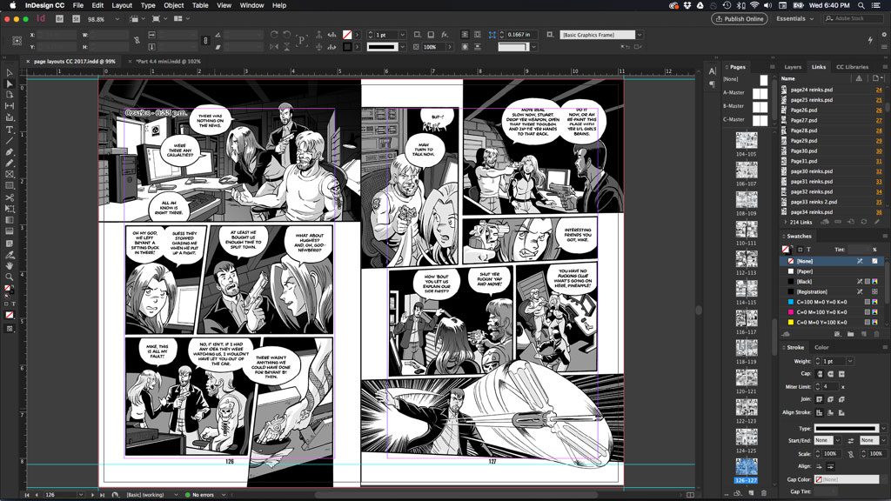The height and width of the screenshot is (501, 891).
Task: Open the Basic Graphics Frame style dropdown
Action: click(640, 35)
